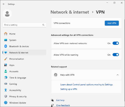This screenshot has width=125, height=107.
Task: Open the Setting up a VPN link
Action: tap(69, 89)
